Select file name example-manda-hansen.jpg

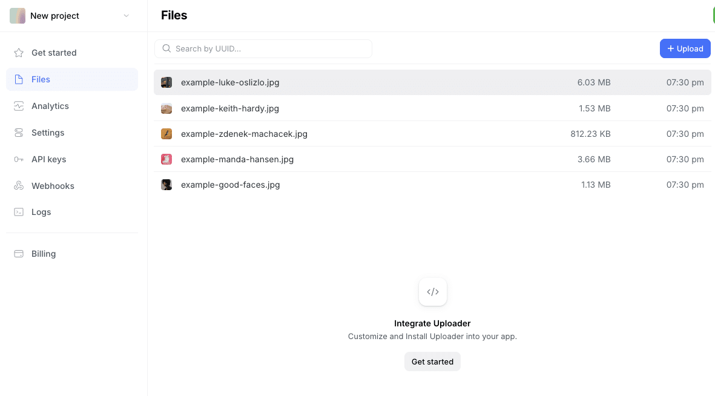point(237,159)
